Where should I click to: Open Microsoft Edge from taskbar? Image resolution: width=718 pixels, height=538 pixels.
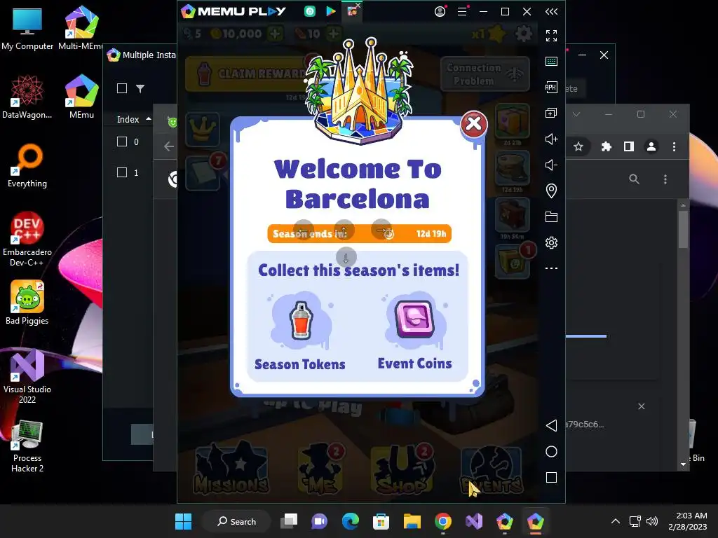(x=351, y=521)
